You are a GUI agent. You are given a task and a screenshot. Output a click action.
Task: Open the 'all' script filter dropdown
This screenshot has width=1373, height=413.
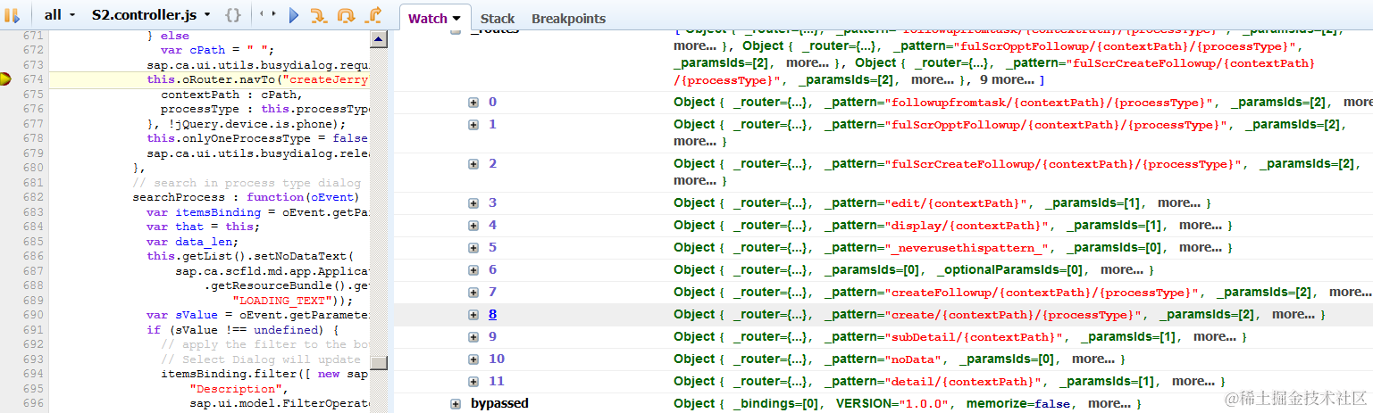(58, 15)
